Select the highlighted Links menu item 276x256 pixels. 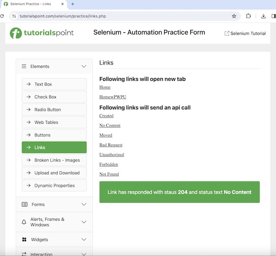pos(54,147)
